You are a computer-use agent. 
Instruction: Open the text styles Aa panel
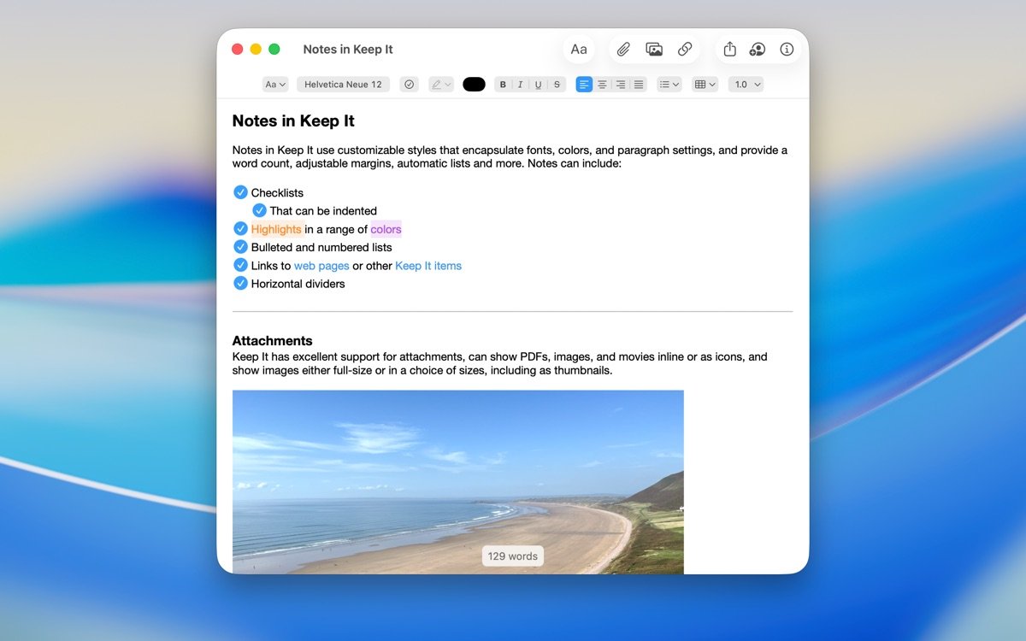pos(579,49)
